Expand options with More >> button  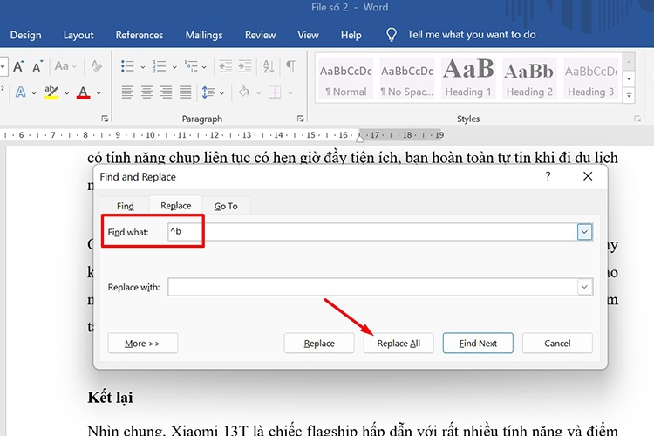point(142,343)
